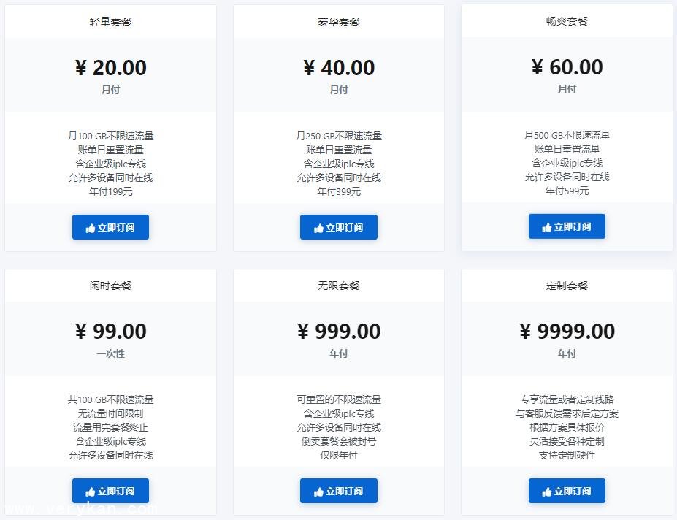
Task: Click thumbs-up icon in 轻量套餐 subscribe button
Action: (x=91, y=228)
